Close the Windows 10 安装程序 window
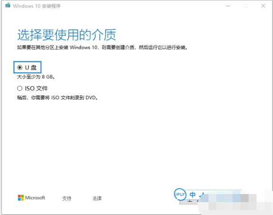This screenshot has height=215, width=273. pyautogui.click(x=263, y=6)
